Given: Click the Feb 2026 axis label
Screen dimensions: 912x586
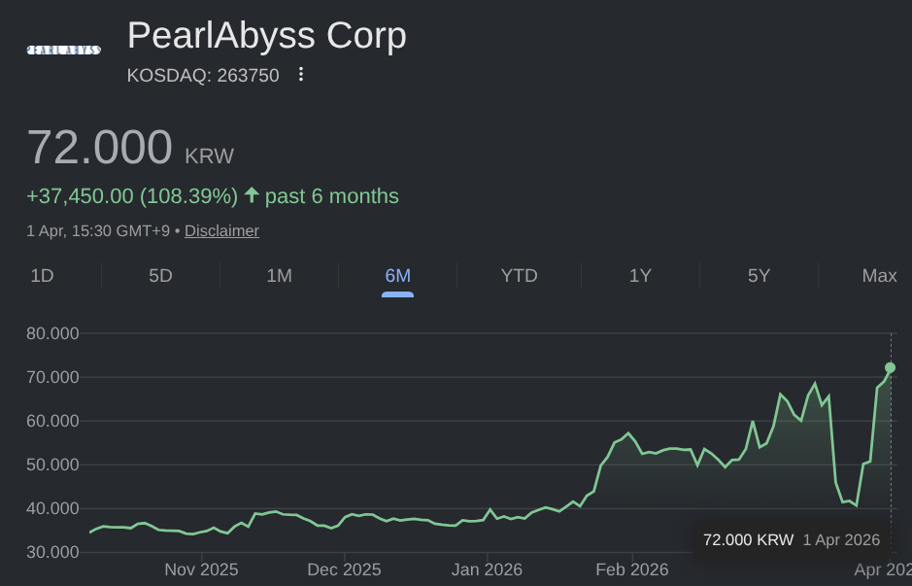Looking at the screenshot, I should pyautogui.click(x=632, y=569).
